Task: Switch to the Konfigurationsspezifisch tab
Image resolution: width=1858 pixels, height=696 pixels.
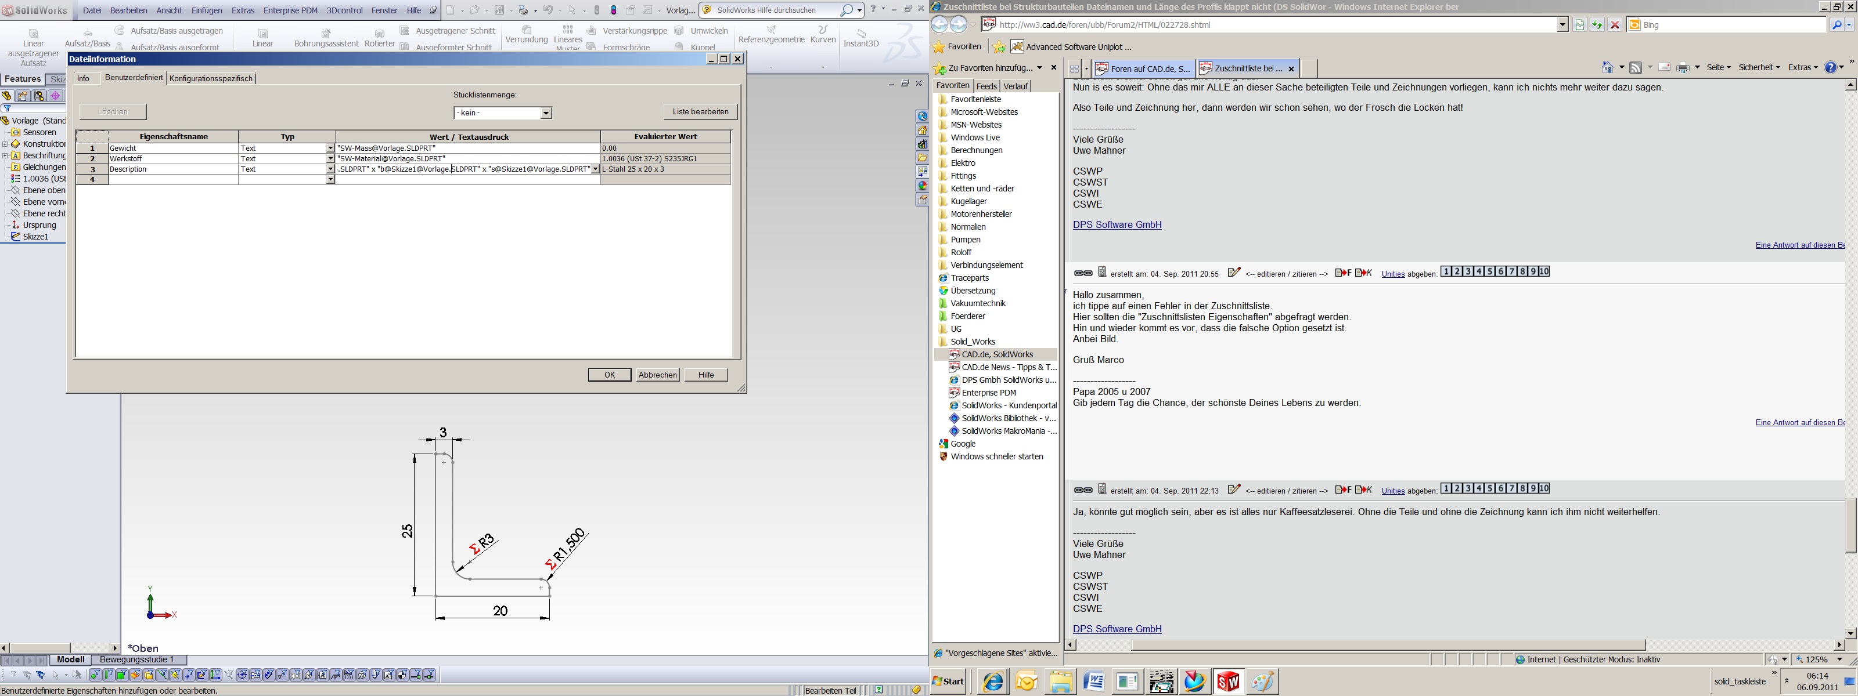Action: click(211, 78)
